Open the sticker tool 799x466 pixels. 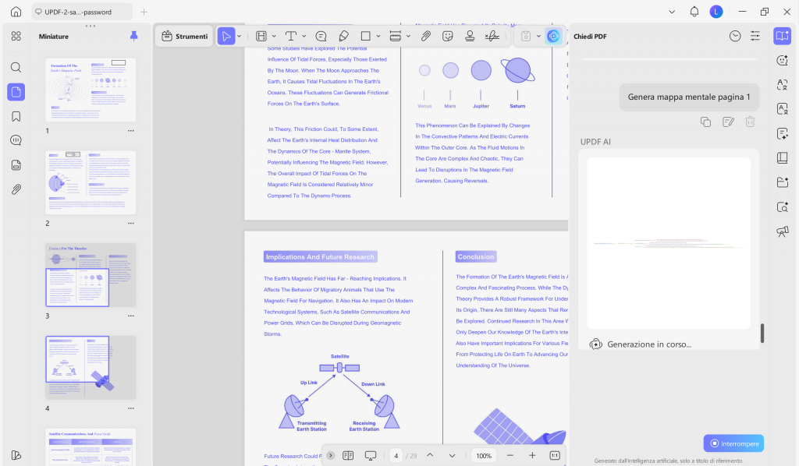(x=448, y=36)
